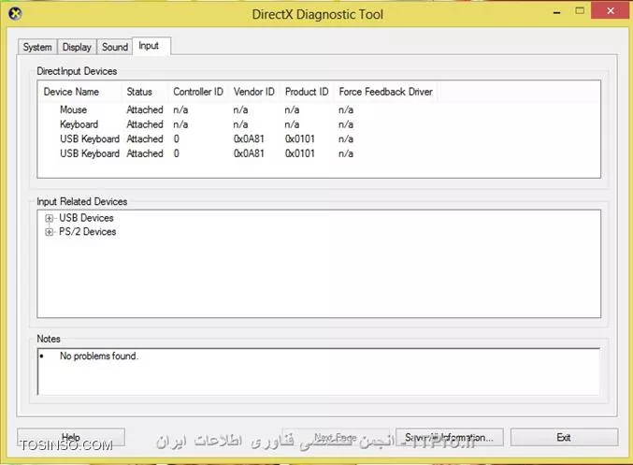Sort by Device Name column header

[x=79, y=92]
